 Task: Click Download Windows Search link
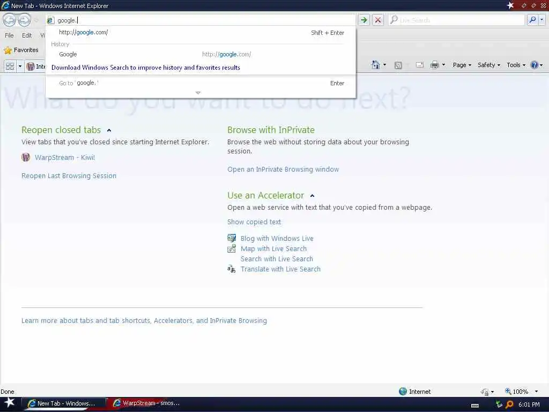pos(146,68)
